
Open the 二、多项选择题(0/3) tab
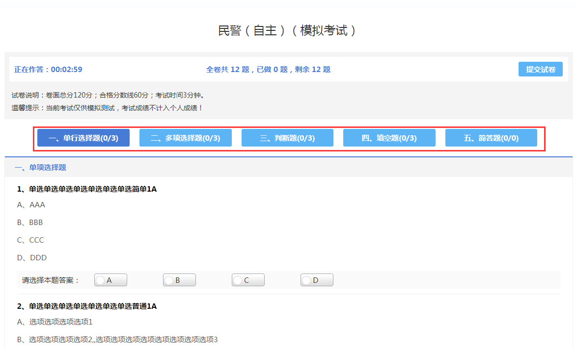pos(185,138)
